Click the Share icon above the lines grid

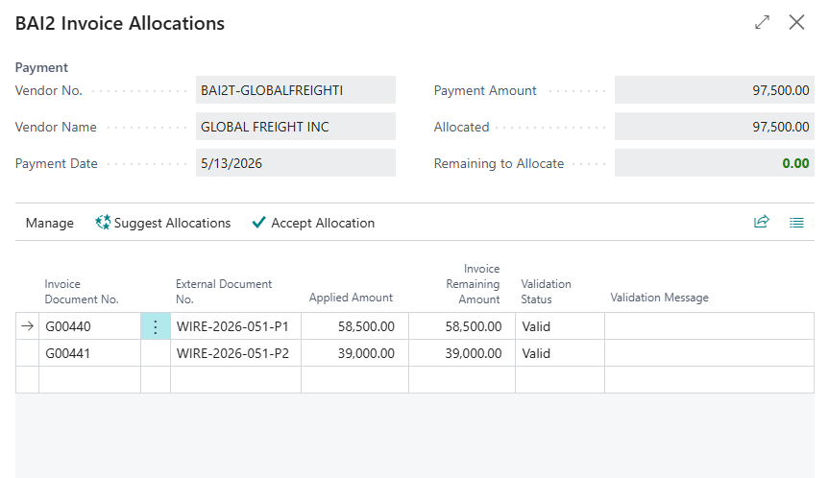762,222
